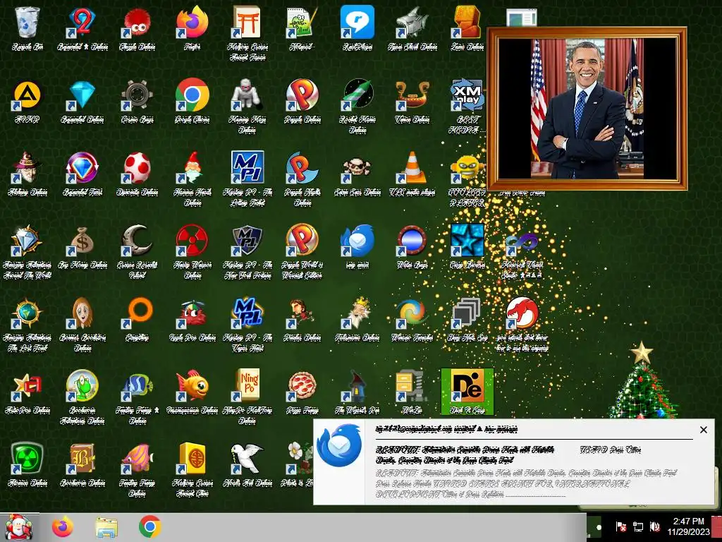Open the XMPlay media player shortcut
Screen dimensions: 722x542
(x=467, y=95)
